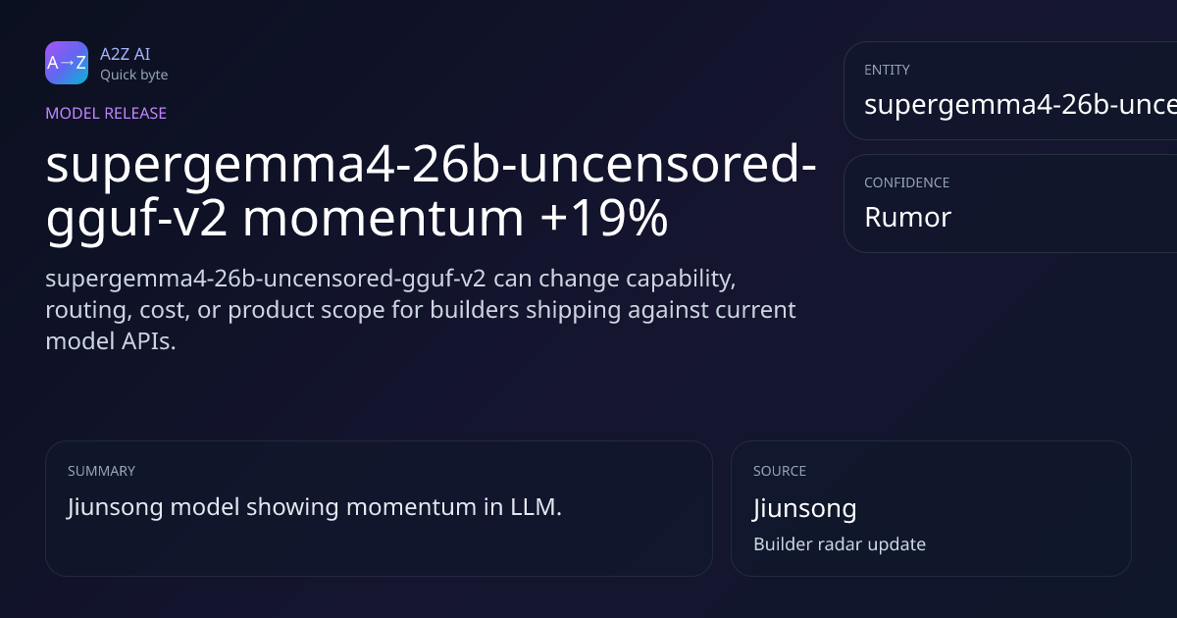Open the Jiunsong source name
Image resolution: width=1177 pixels, height=618 pixels.
coord(804,508)
